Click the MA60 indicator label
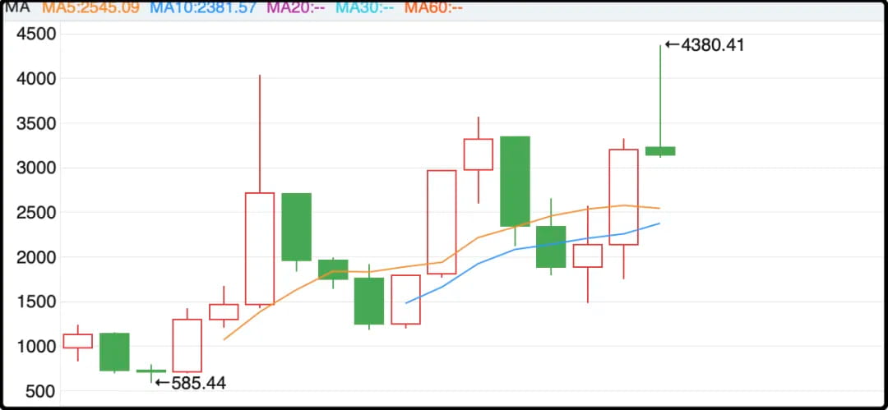888x410 pixels. point(434,8)
